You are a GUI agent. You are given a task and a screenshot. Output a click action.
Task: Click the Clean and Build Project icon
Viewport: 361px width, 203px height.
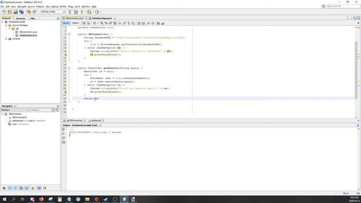(76, 12)
